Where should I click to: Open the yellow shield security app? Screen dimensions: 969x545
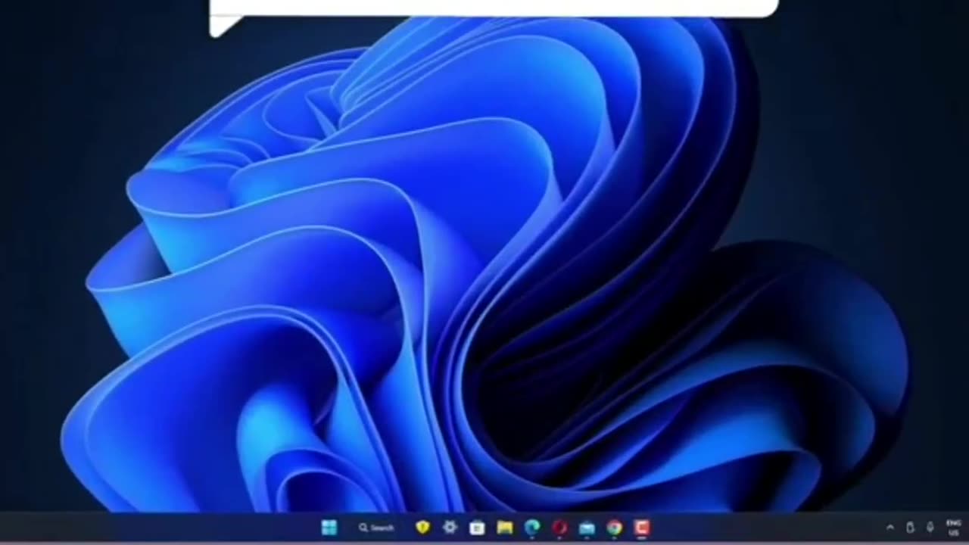point(422,528)
